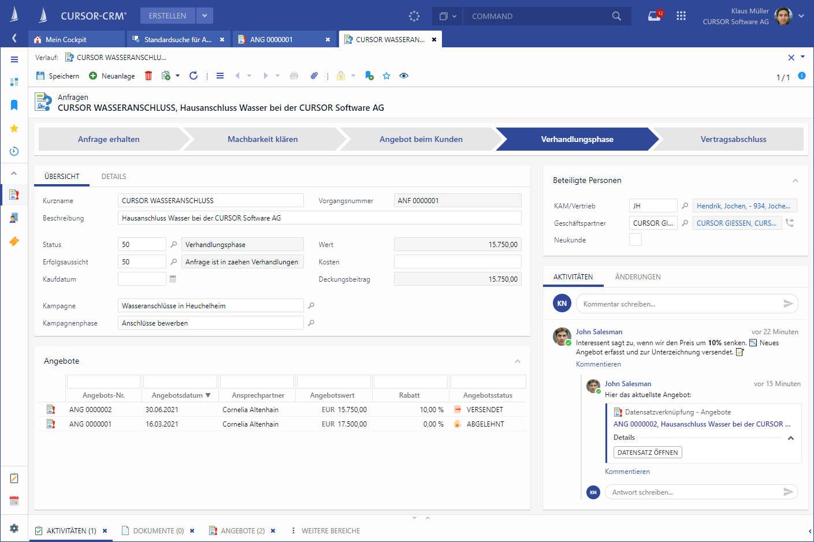Open the calendar sidebar icon
The width and height of the screenshot is (814, 542).
point(14,500)
